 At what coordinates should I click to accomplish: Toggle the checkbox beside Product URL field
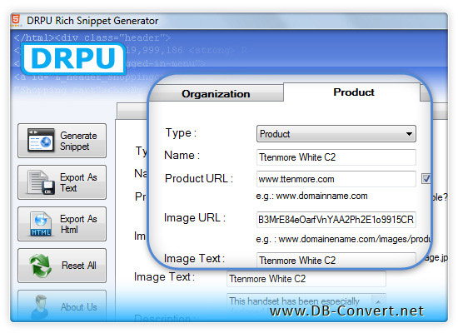pyautogui.click(x=426, y=178)
